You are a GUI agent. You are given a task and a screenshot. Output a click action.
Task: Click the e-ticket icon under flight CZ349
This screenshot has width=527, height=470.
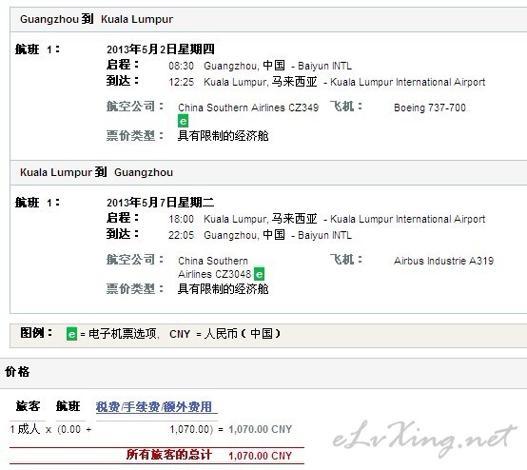coord(184,121)
